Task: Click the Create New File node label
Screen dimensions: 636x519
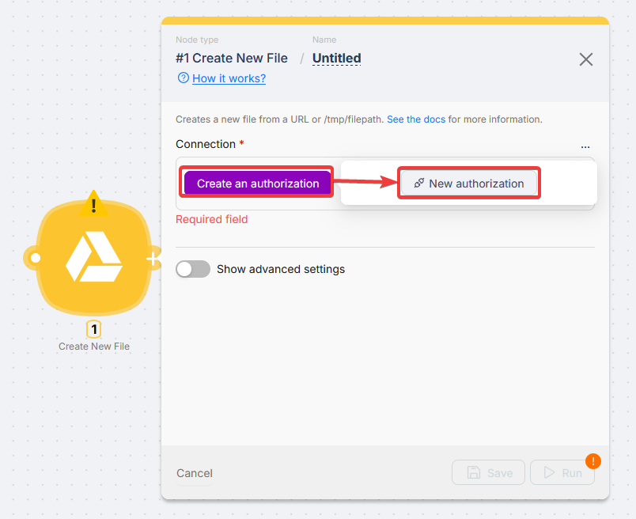Action: 93,347
